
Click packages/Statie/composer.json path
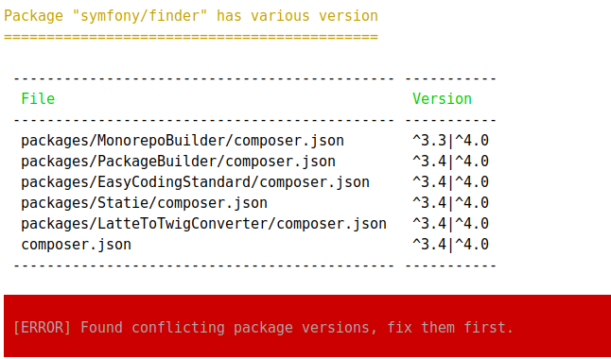(144, 203)
